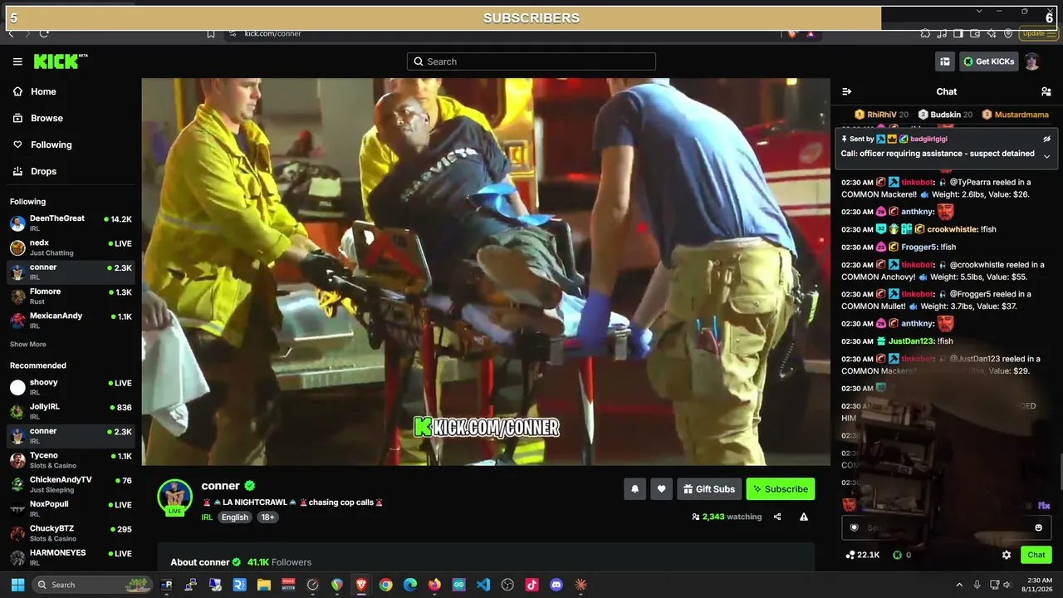
Task: Show hidden system tray icons chevron
Action: (959, 585)
